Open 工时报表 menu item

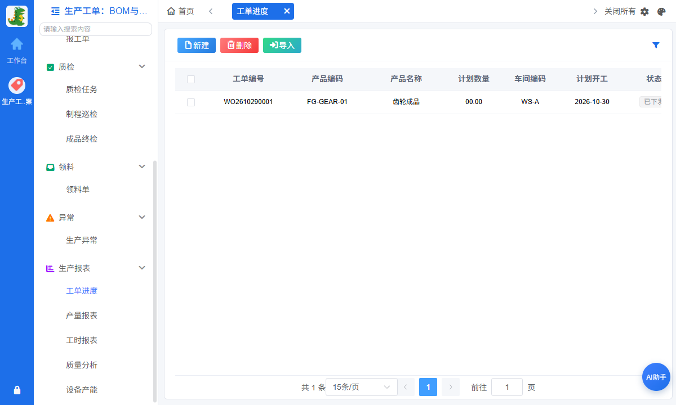(82, 340)
